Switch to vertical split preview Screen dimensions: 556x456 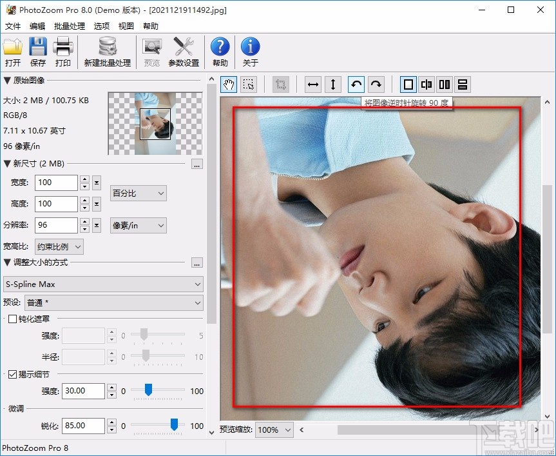point(427,84)
